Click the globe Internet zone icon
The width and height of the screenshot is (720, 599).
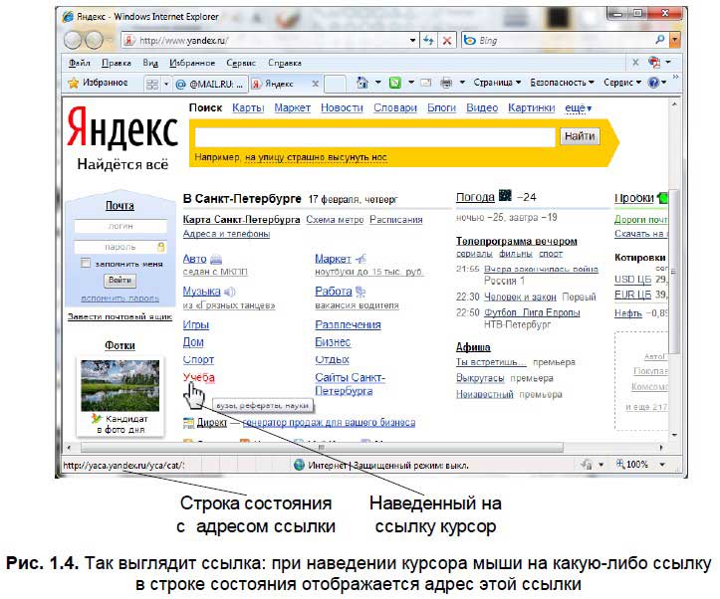point(299,465)
